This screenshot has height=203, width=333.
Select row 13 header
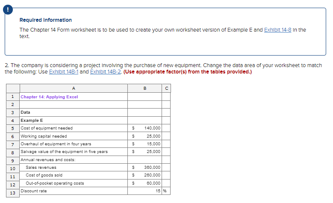click(13, 193)
